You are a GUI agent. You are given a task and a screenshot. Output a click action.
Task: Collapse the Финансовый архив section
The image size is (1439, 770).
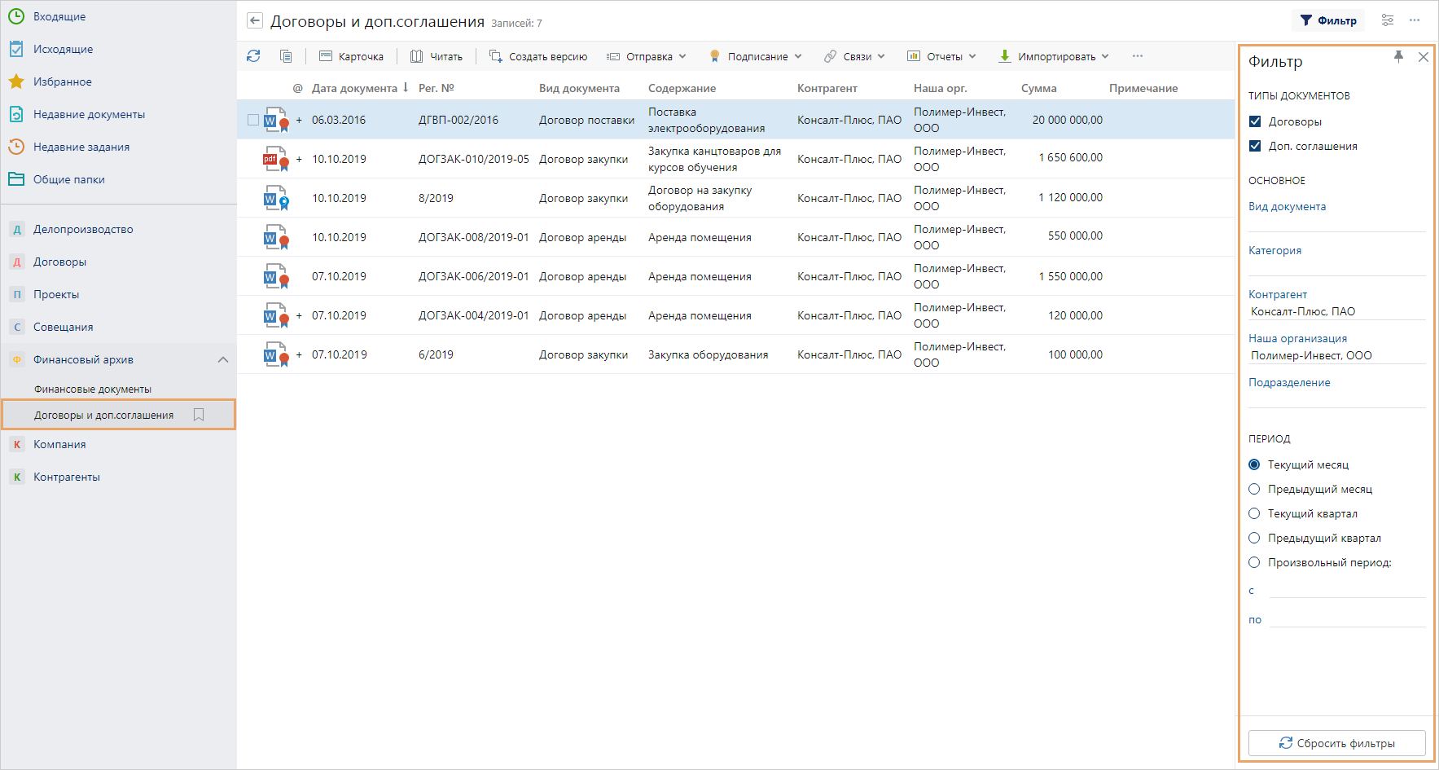pyautogui.click(x=222, y=359)
